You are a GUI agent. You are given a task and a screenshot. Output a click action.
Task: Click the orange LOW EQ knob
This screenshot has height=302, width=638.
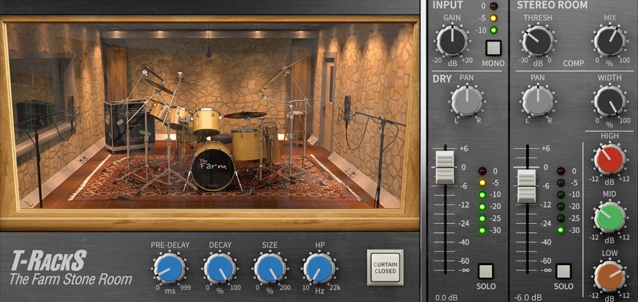click(609, 276)
